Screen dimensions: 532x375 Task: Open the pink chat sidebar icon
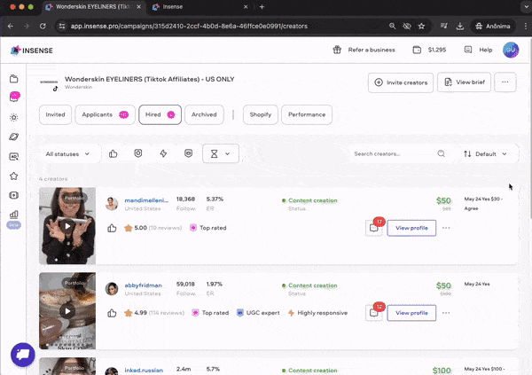click(x=14, y=97)
